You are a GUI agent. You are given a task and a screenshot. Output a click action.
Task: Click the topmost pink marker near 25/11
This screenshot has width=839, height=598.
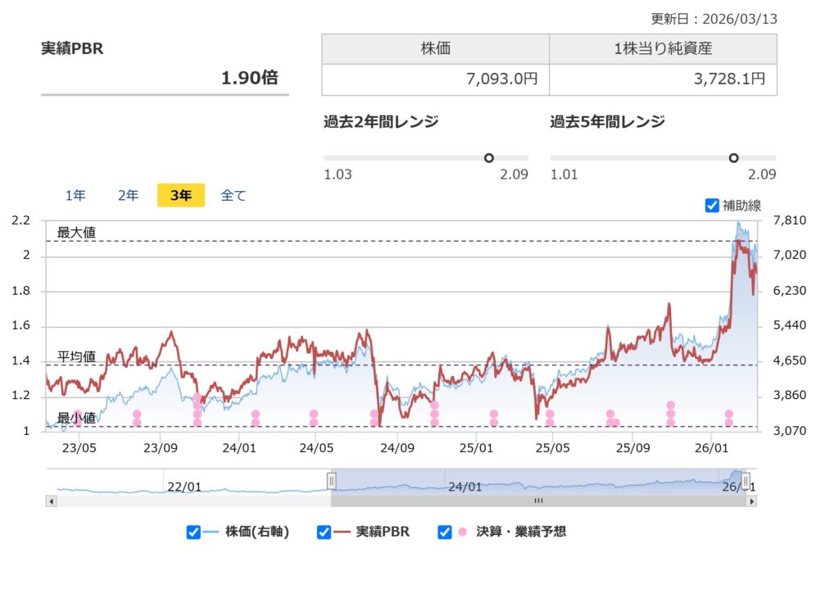click(x=670, y=405)
